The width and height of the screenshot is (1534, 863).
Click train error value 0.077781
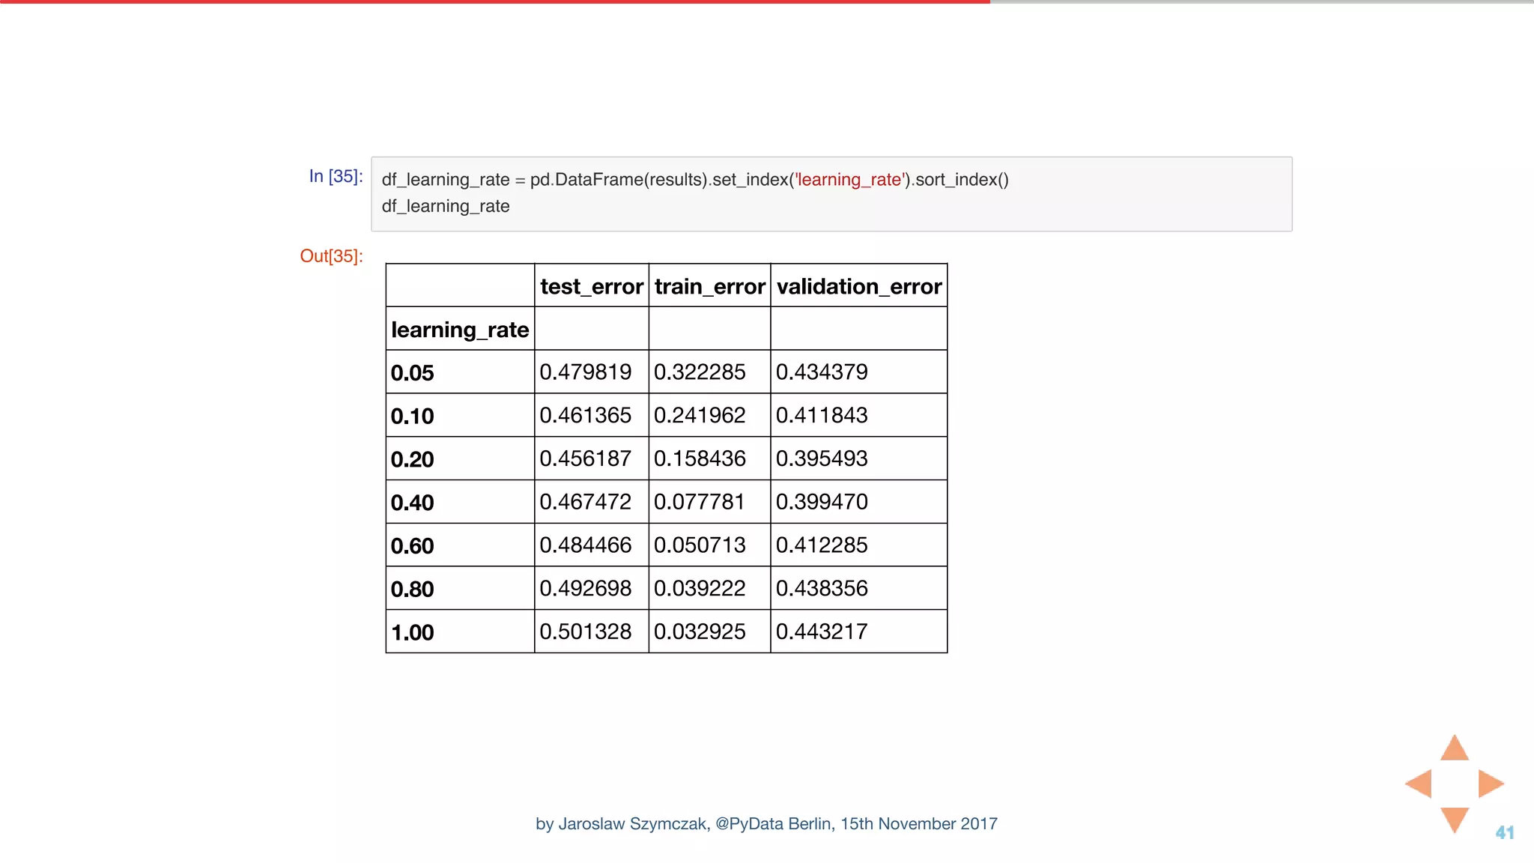click(x=700, y=502)
